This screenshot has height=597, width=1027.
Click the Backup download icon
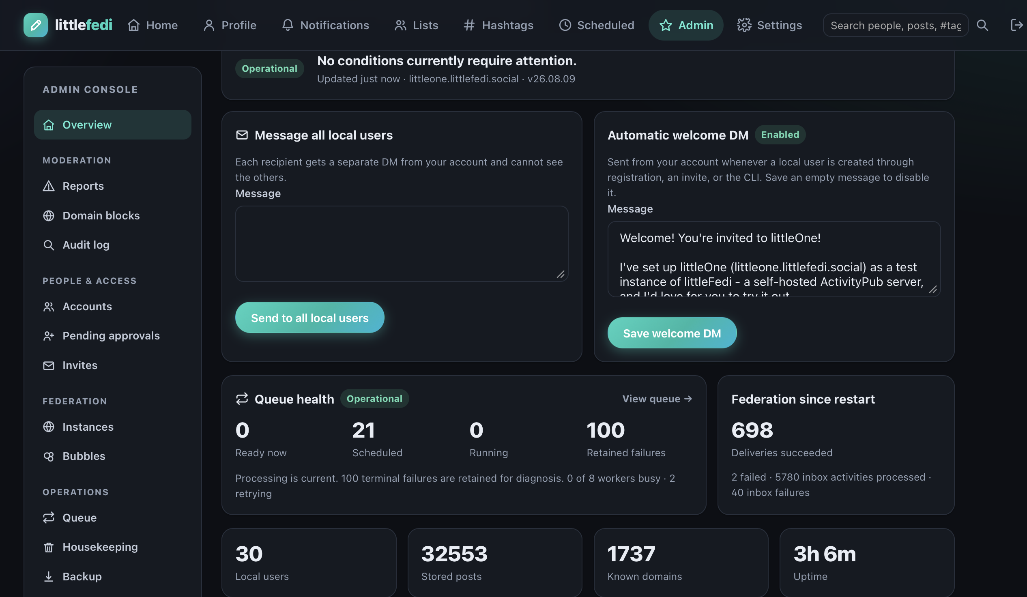click(x=49, y=577)
